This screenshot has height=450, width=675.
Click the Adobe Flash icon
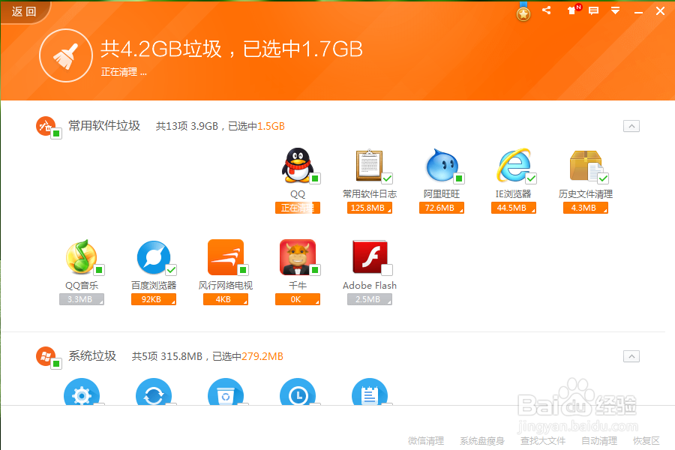pos(369,257)
